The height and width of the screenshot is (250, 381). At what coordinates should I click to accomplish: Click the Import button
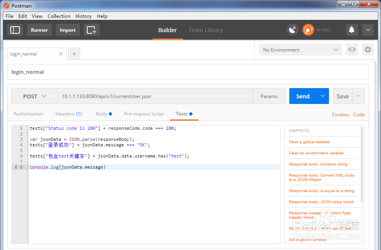tap(68, 30)
